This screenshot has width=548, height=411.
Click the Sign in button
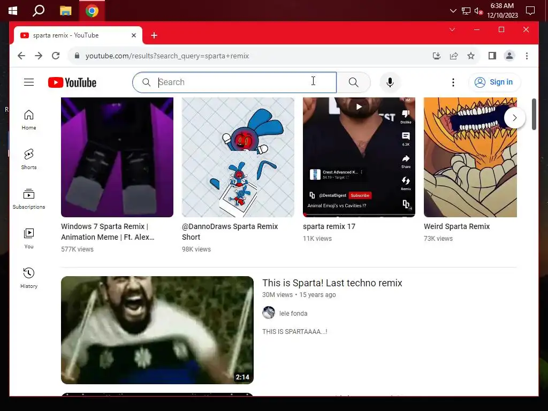click(x=494, y=82)
